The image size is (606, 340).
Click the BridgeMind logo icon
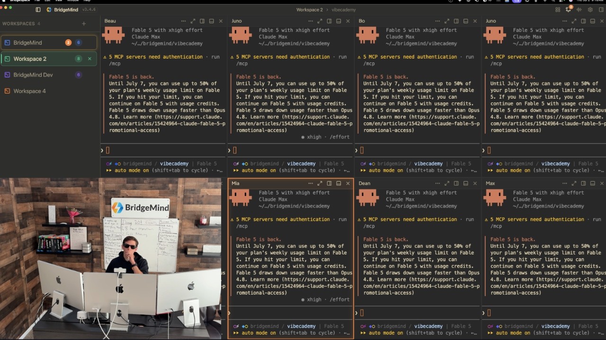point(49,9)
